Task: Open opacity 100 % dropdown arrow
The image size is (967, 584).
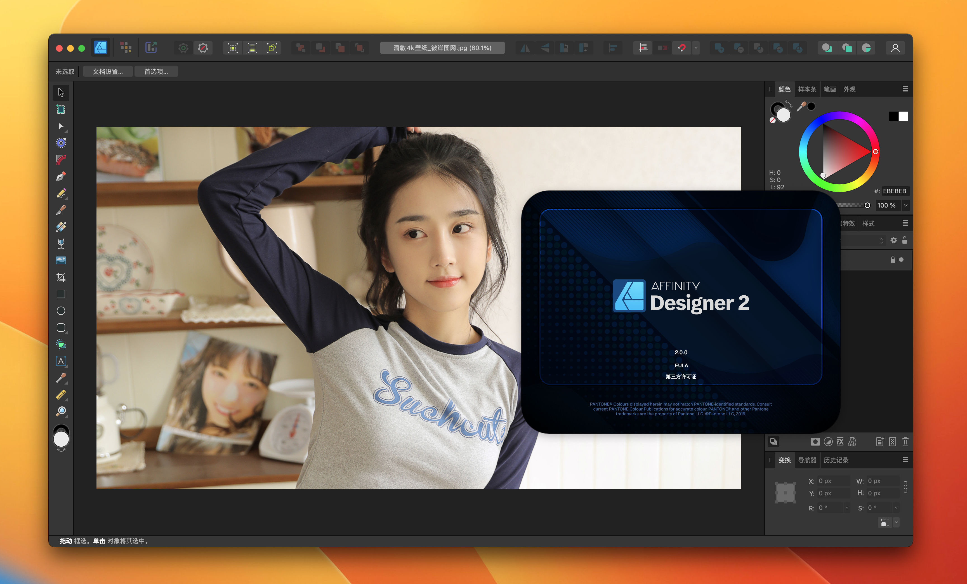Action: 906,205
